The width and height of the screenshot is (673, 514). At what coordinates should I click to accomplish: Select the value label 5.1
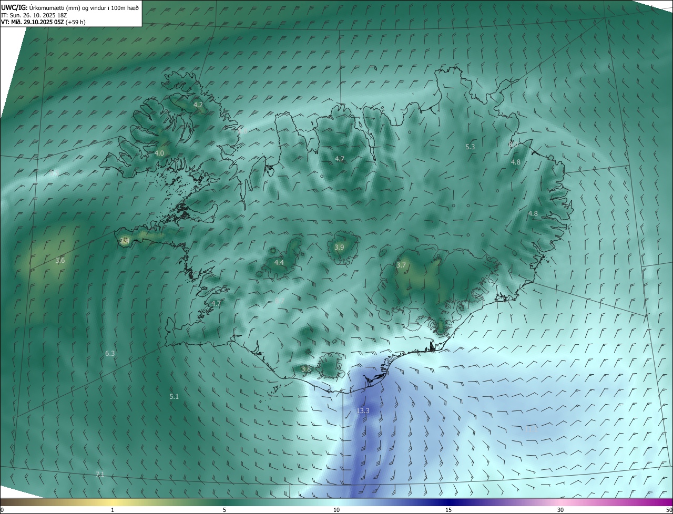(174, 397)
